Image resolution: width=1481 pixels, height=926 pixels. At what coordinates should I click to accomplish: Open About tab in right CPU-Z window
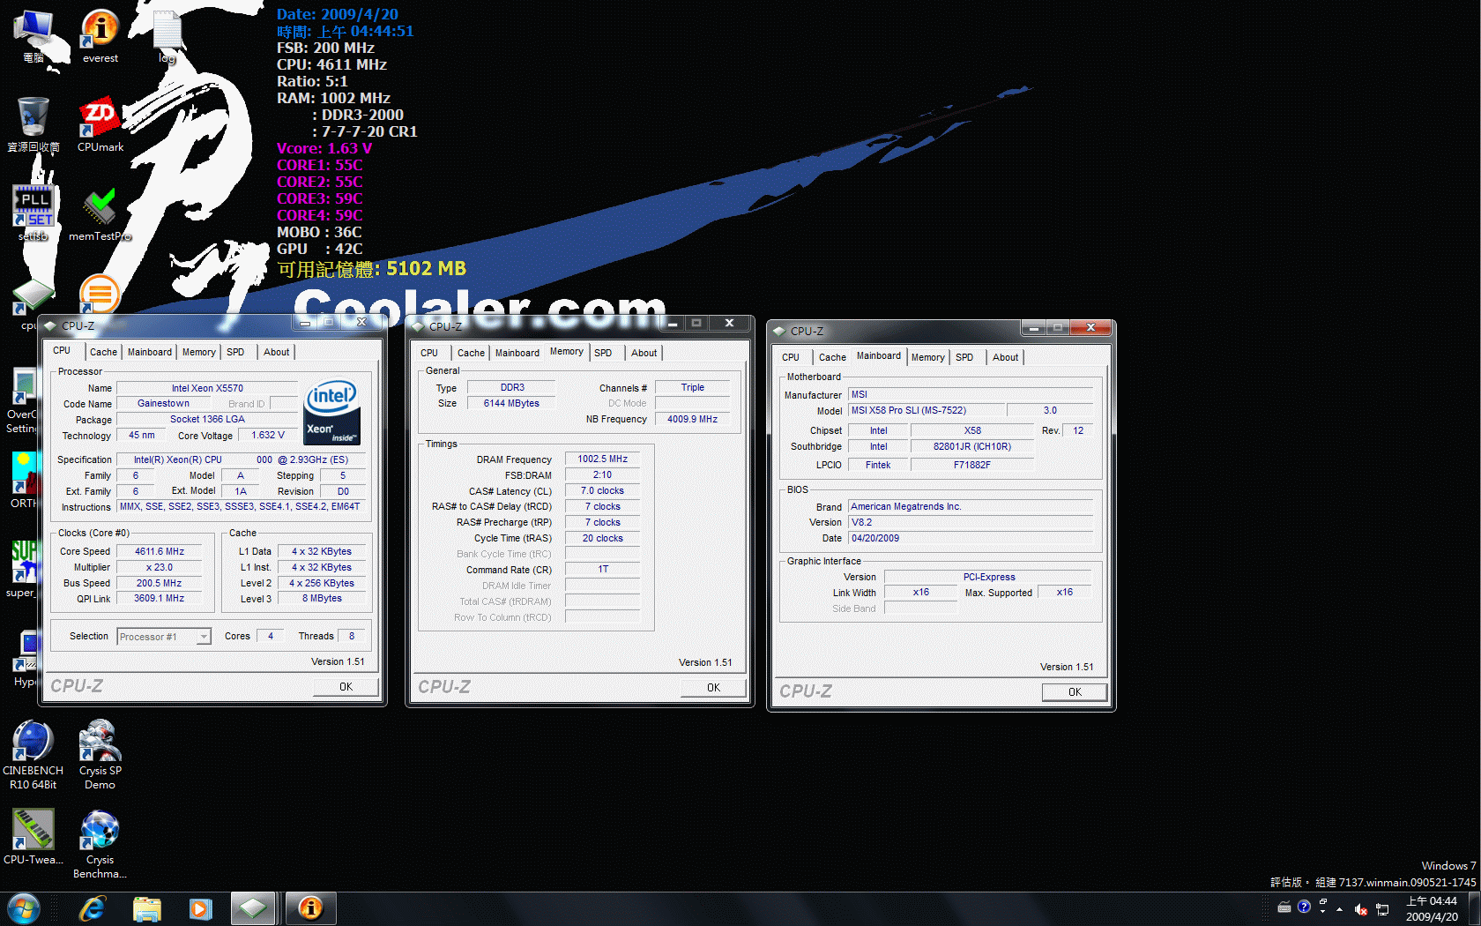tap(1006, 357)
